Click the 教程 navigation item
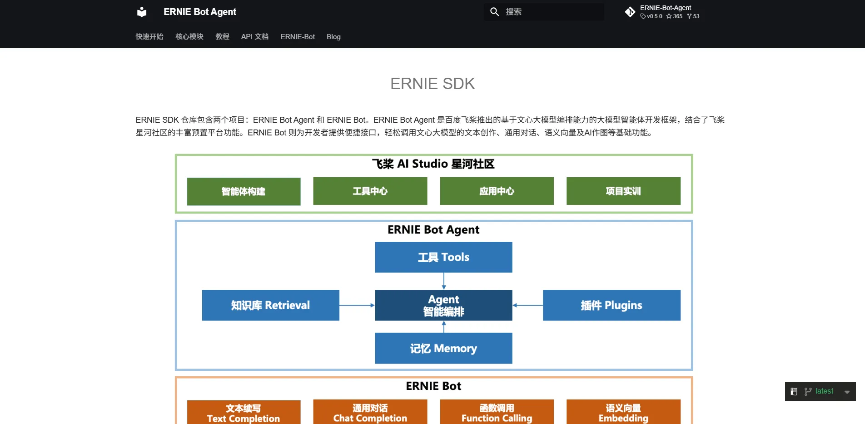 point(222,37)
